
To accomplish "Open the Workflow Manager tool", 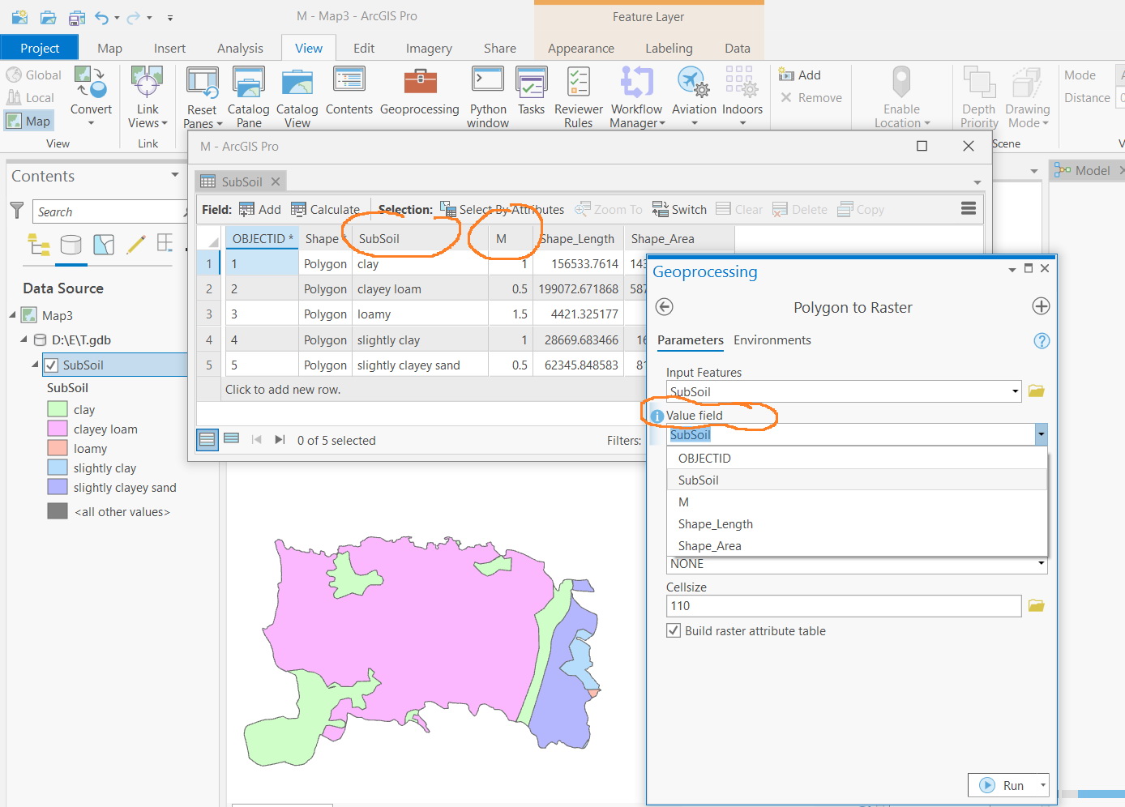I will tap(636, 96).
